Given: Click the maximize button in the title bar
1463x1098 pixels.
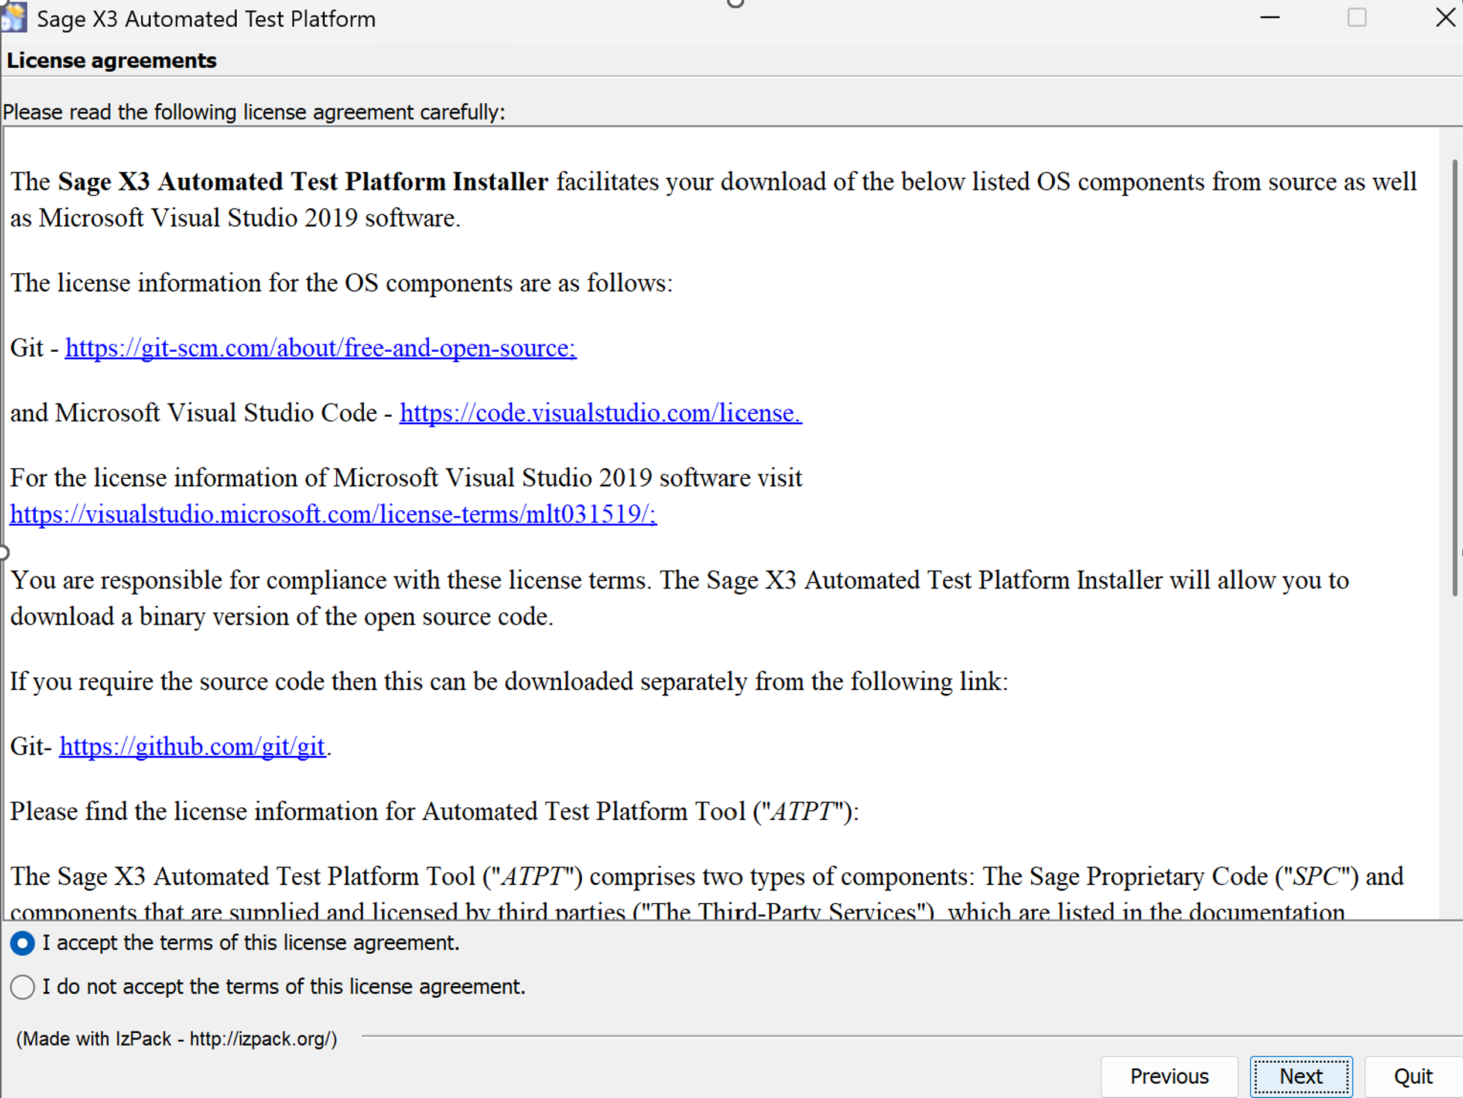Looking at the screenshot, I should [x=1358, y=18].
